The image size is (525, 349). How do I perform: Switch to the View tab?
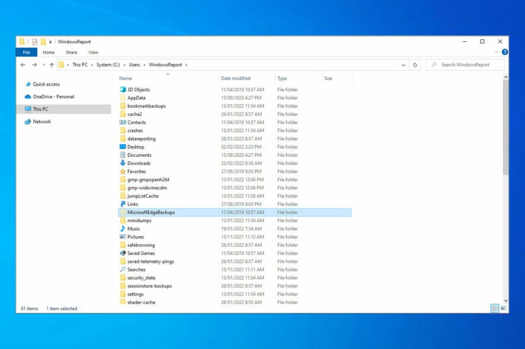click(x=93, y=52)
